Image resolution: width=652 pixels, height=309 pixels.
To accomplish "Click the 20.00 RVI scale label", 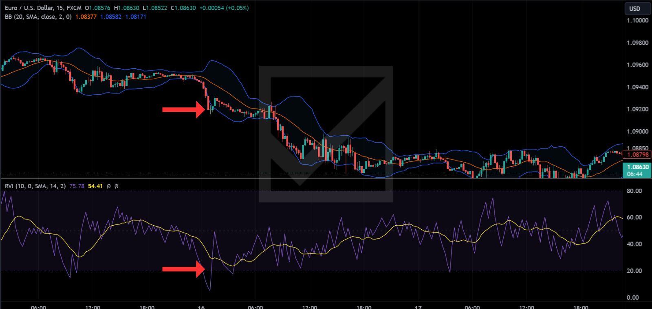I will [x=634, y=271].
